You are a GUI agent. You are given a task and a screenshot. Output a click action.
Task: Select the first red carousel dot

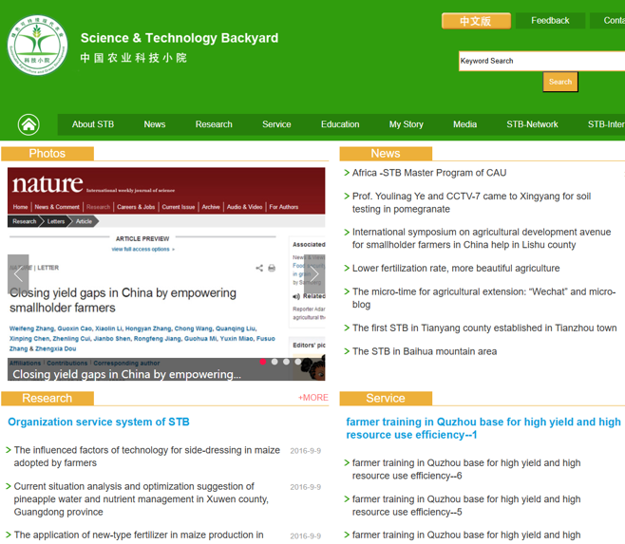(x=263, y=362)
